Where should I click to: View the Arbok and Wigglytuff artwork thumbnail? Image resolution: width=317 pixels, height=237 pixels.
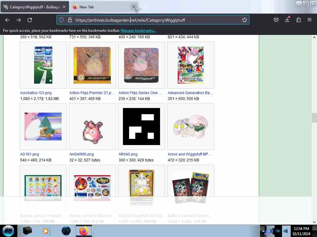(x=191, y=127)
